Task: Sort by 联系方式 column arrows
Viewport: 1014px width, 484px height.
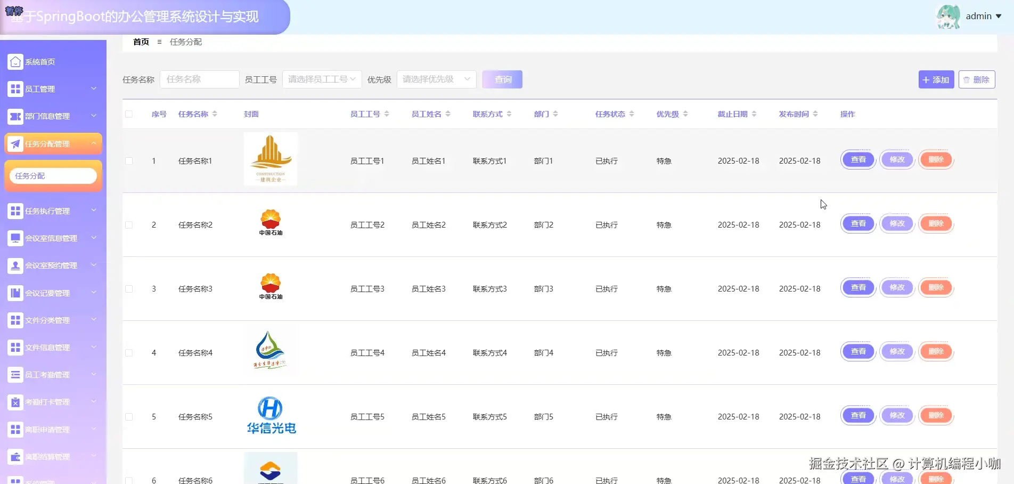Action: [509, 114]
